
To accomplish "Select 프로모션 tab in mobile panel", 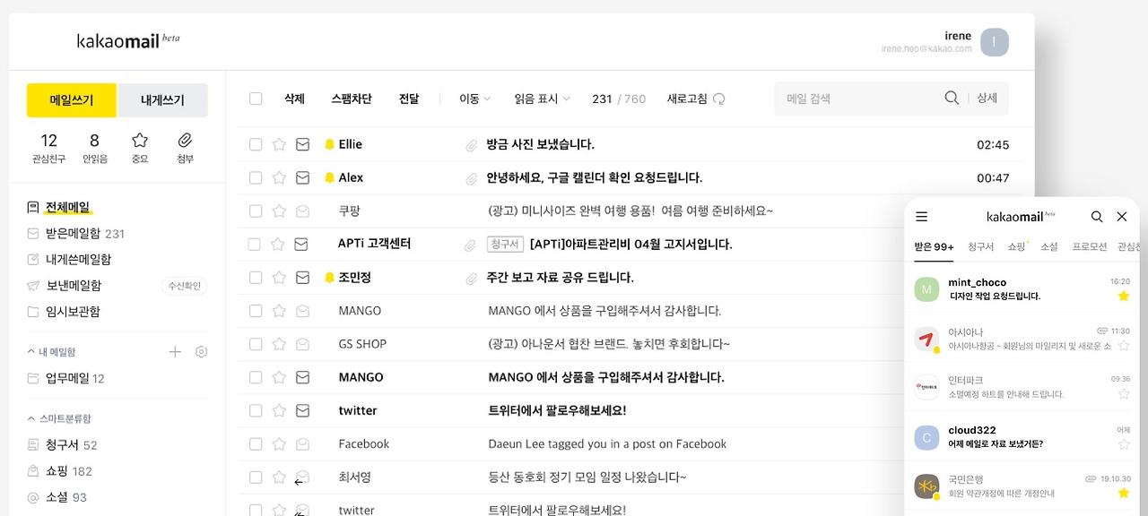I will tap(1089, 246).
